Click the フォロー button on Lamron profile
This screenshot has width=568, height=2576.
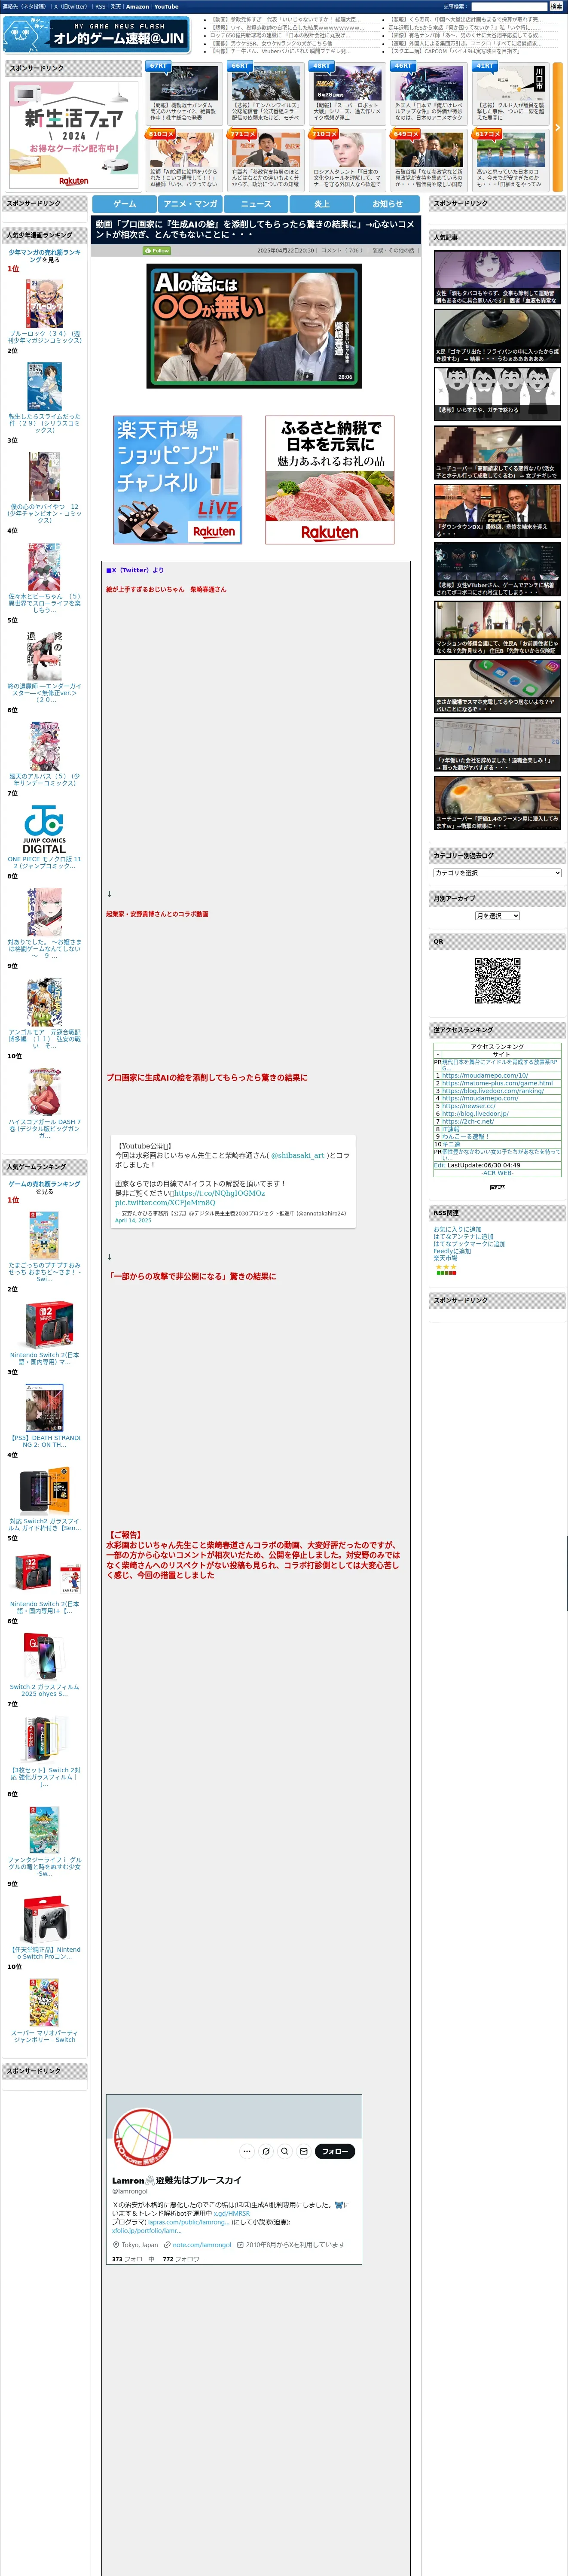[335, 2151]
